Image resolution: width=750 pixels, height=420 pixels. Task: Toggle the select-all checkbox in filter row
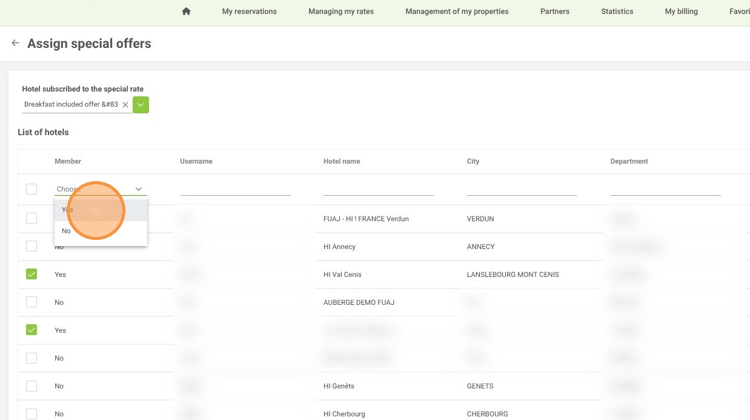click(x=32, y=189)
